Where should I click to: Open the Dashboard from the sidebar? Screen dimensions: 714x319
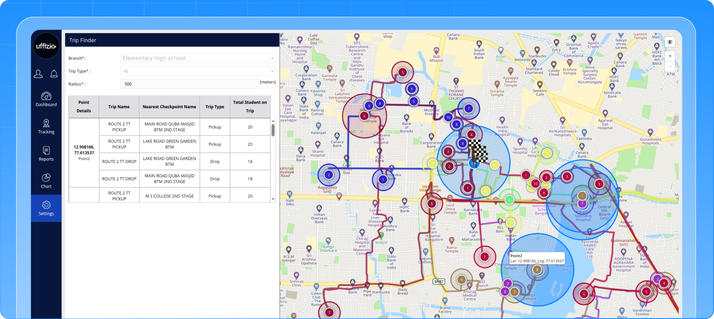point(46,99)
